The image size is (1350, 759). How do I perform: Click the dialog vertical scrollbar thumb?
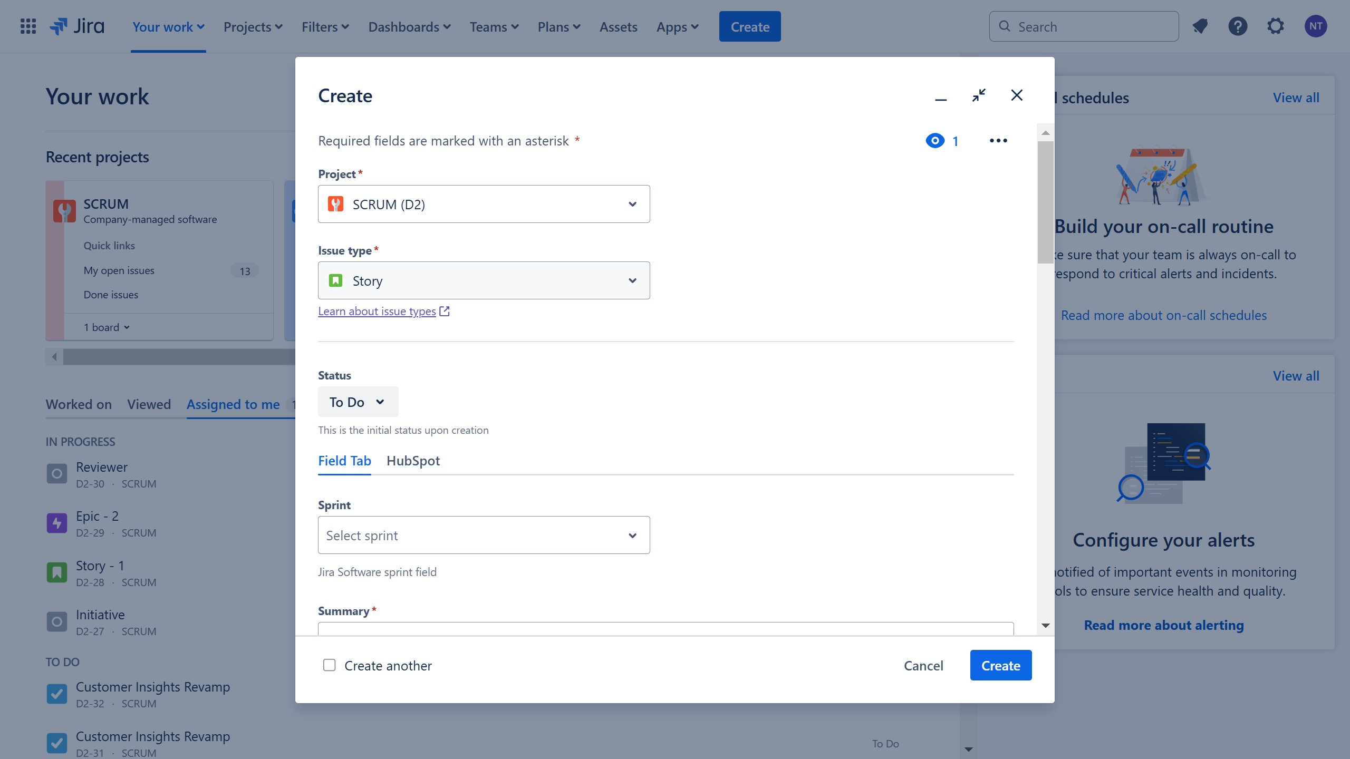pos(1045,203)
